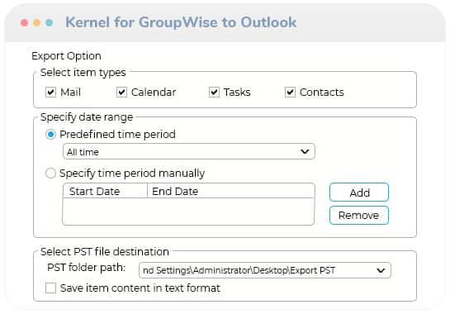Click the PST folder path: label
This screenshot has height=314, width=450.
87,268
